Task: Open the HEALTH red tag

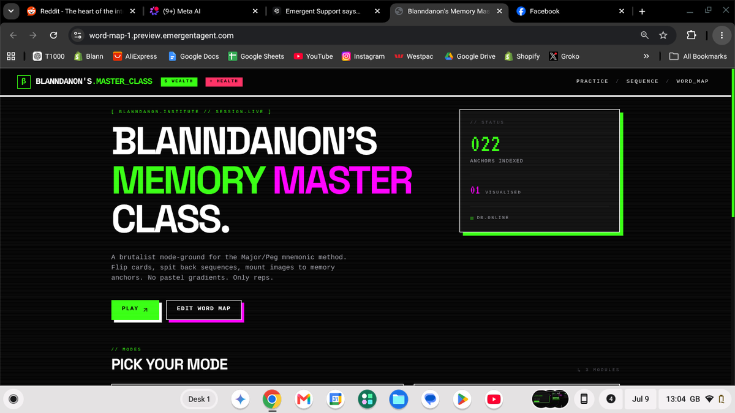Action: click(x=224, y=81)
